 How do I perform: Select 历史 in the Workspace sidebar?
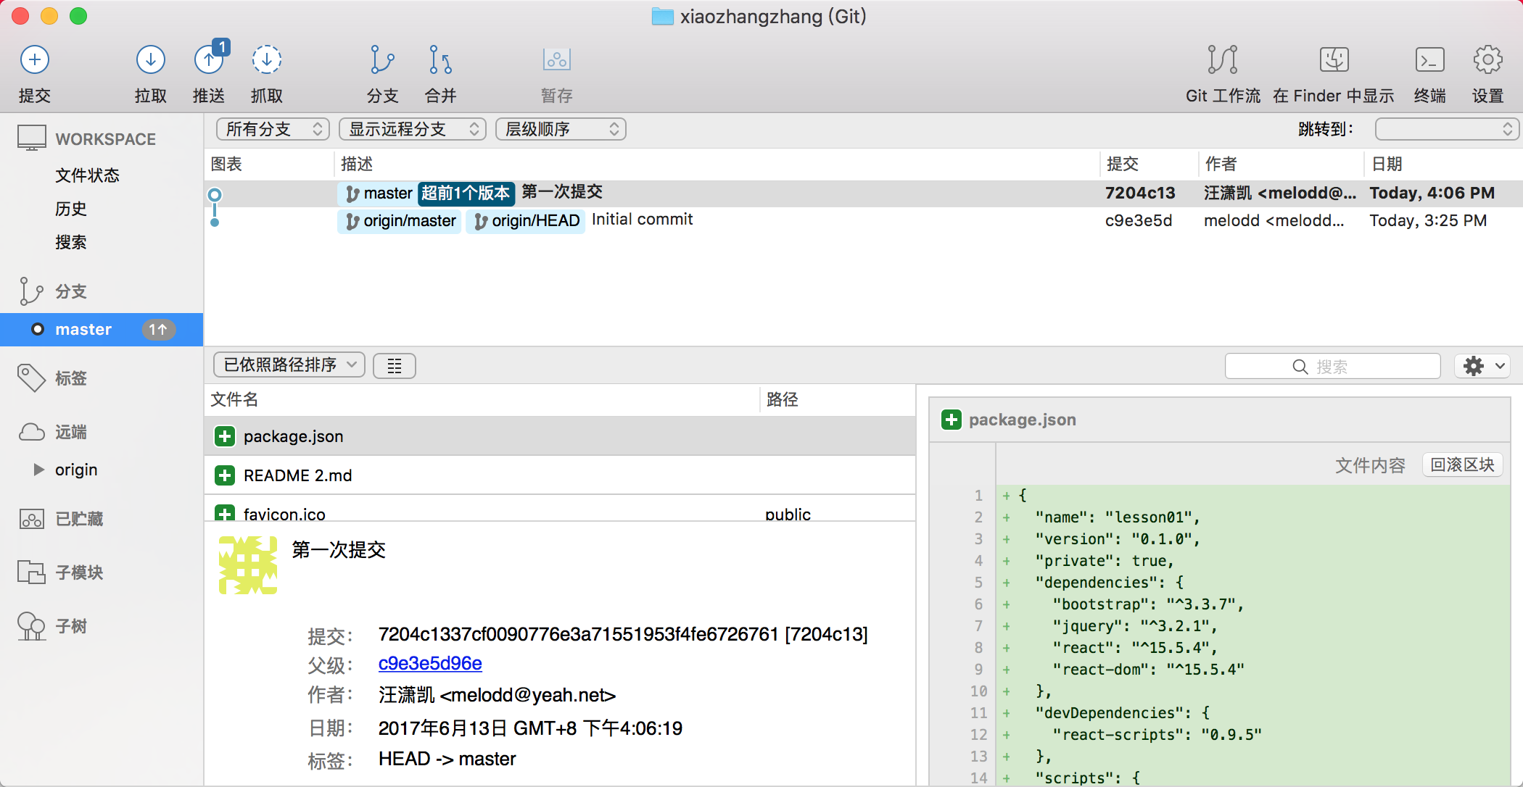(71, 209)
